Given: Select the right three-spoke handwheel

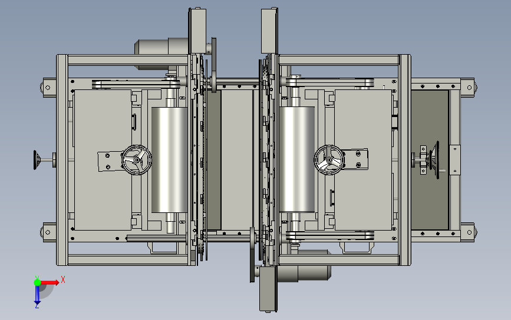Looking at the screenshot, I should click(x=329, y=160).
